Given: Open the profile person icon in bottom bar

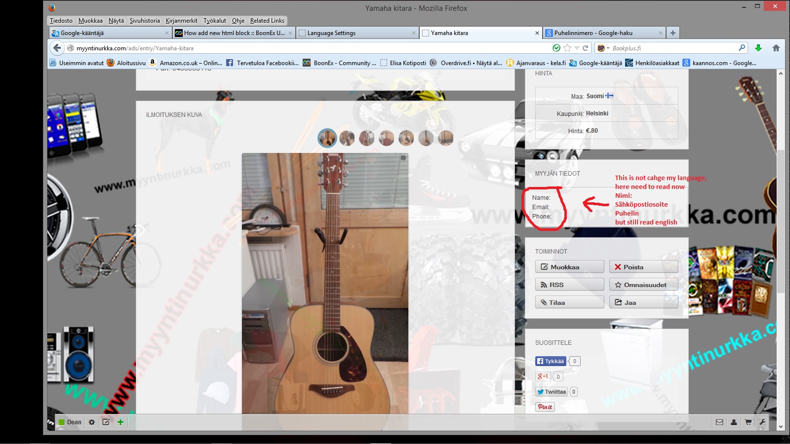Looking at the screenshot, I should pos(734,422).
